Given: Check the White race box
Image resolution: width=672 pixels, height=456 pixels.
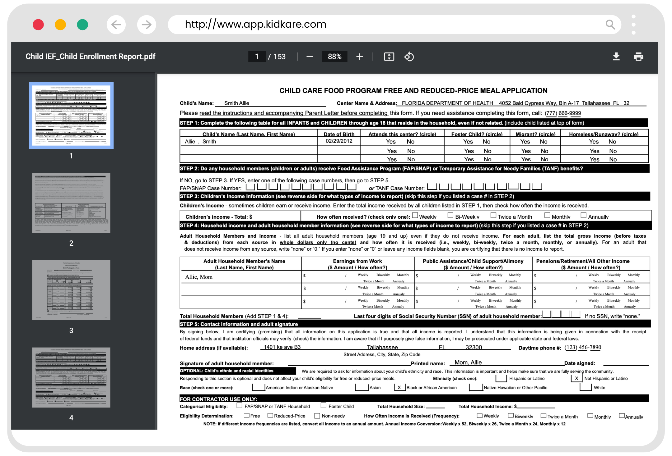Looking at the screenshot, I should point(586,387).
